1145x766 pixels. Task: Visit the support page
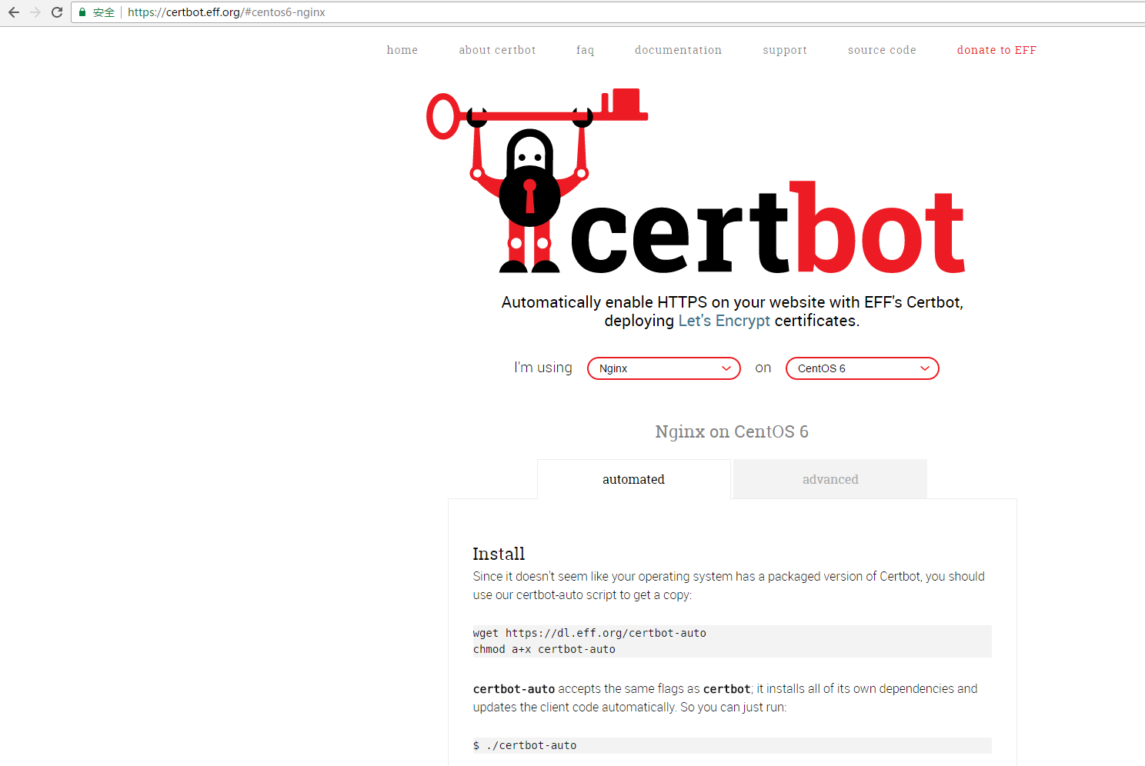point(785,50)
